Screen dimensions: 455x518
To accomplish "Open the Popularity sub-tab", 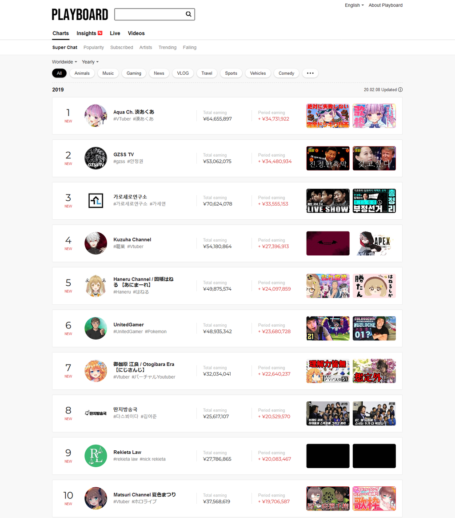I will [94, 48].
